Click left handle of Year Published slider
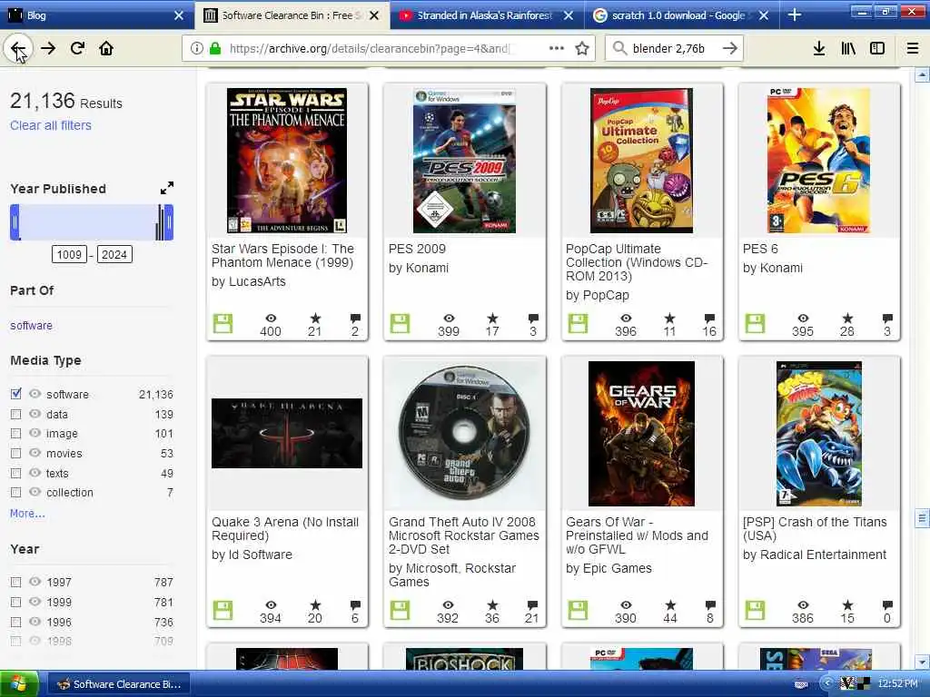Viewport: 930px width, 697px height. [15, 222]
